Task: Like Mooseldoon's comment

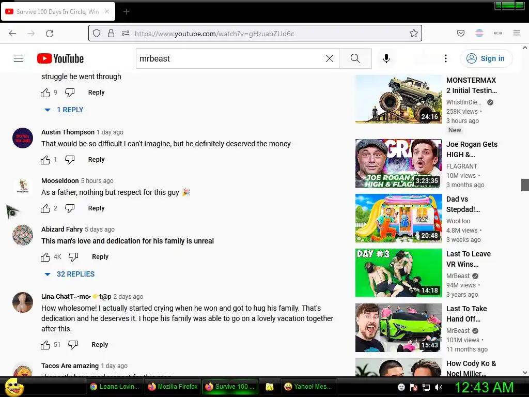Action: [45, 208]
